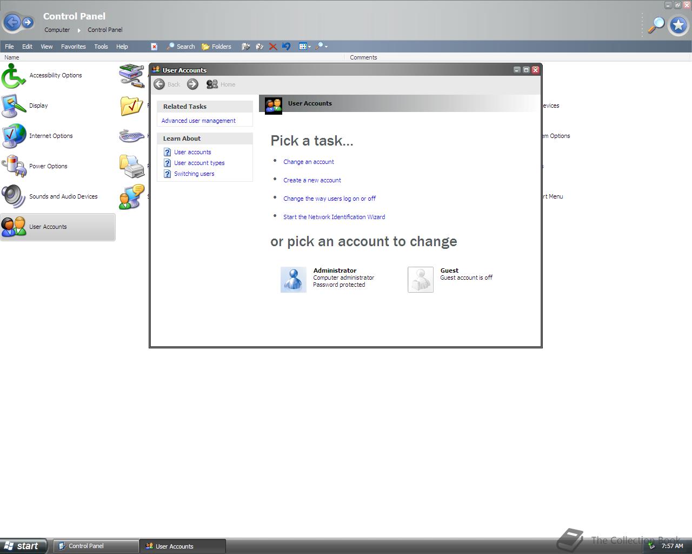Open Internet Options icon
Screen dimensions: 692x554
[37, 136]
